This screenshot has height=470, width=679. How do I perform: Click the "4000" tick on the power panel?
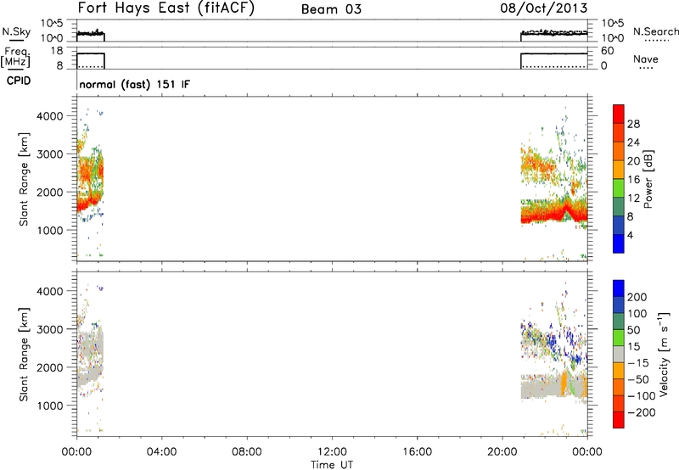[50, 116]
